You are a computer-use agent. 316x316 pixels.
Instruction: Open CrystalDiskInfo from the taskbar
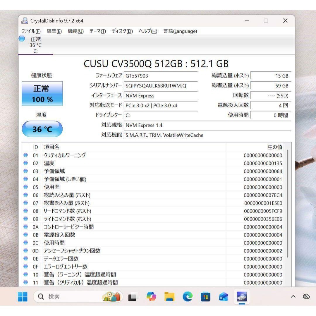coord(242,296)
